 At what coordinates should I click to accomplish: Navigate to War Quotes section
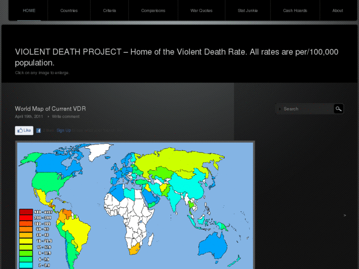click(201, 10)
